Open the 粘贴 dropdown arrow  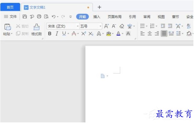[12, 34]
